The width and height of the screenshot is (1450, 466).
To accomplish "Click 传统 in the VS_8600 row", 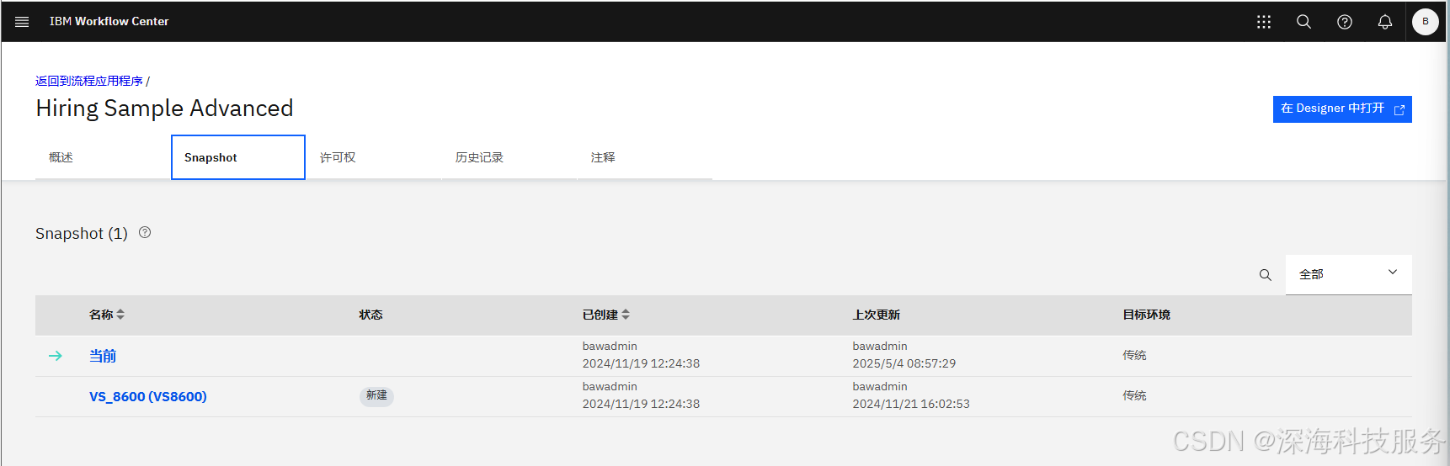I will 1134,395.
